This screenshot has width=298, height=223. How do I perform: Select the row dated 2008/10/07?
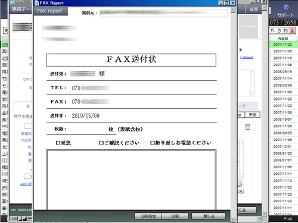tap(284, 120)
